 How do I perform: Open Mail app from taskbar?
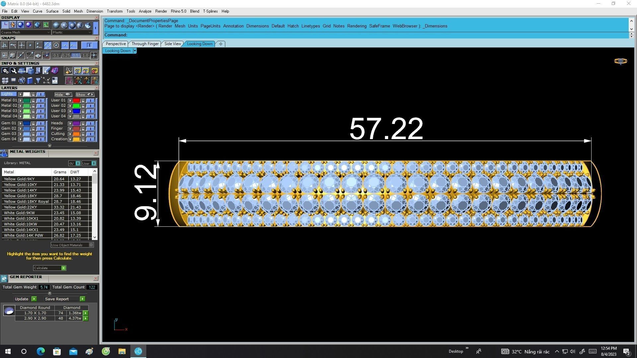(x=73, y=351)
